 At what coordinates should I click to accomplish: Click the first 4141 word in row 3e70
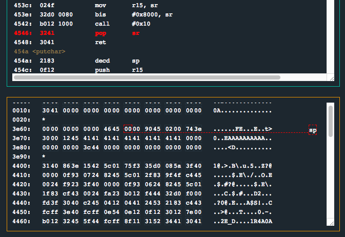click(x=91, y=138)
